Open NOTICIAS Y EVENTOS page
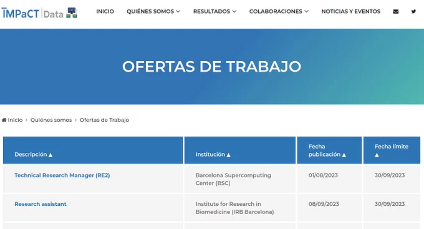424x229 pixels. (350, 11)
